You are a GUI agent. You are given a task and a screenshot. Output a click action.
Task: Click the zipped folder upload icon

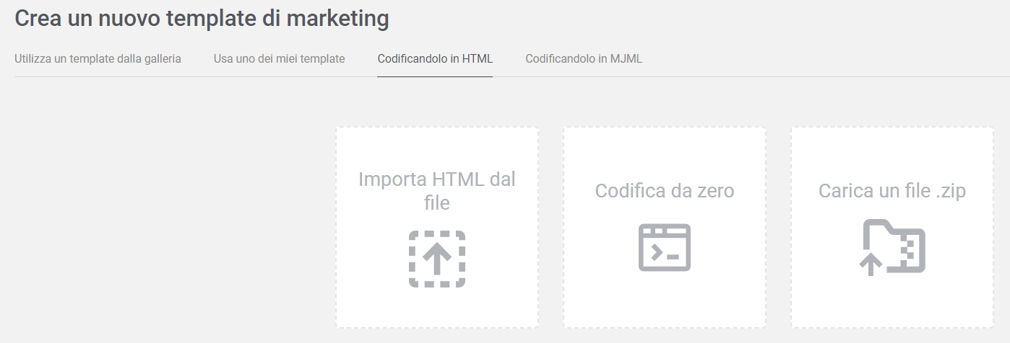892,248
